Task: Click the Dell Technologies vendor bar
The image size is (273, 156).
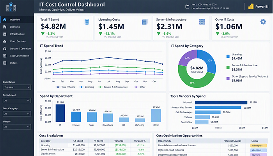Action: (208, 112)
